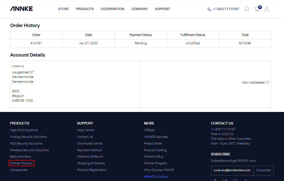Open Baby Monitors link

tap(20, 156)
